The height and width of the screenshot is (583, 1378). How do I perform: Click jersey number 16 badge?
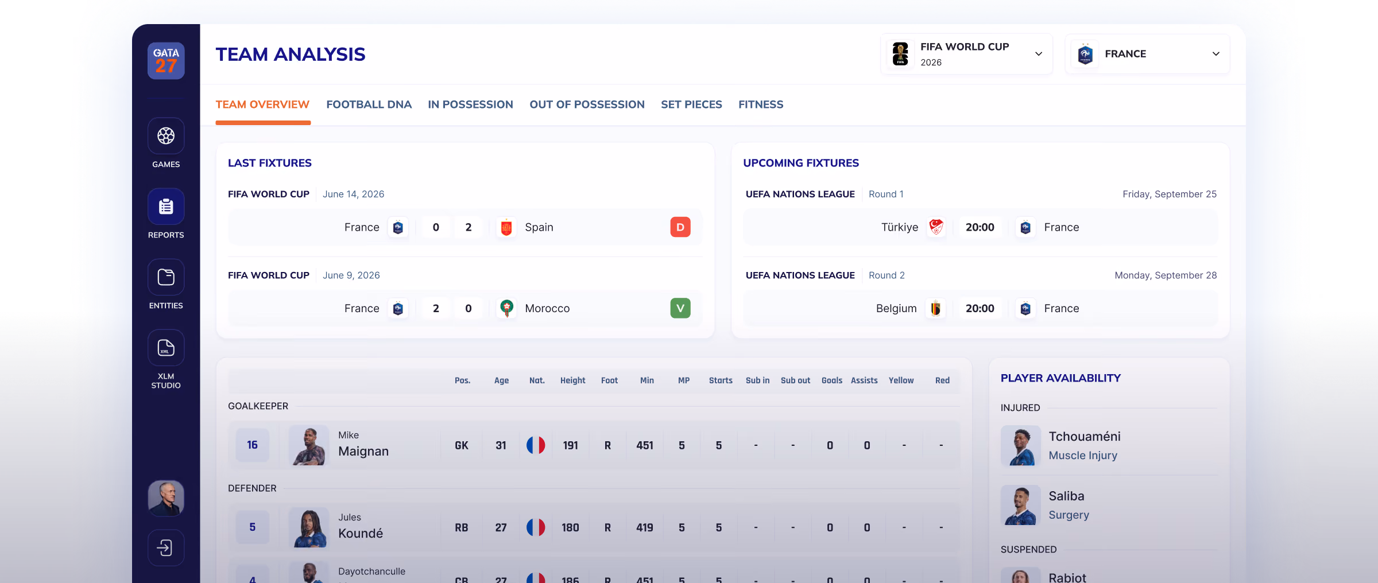(252, 445)
